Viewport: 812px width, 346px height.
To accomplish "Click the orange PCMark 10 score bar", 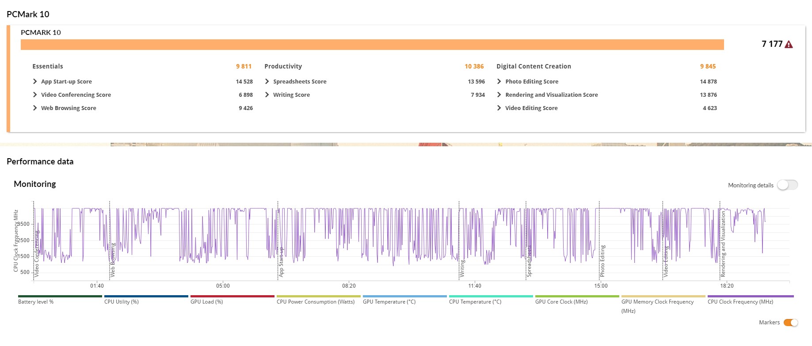I will (x=372, y=45).
